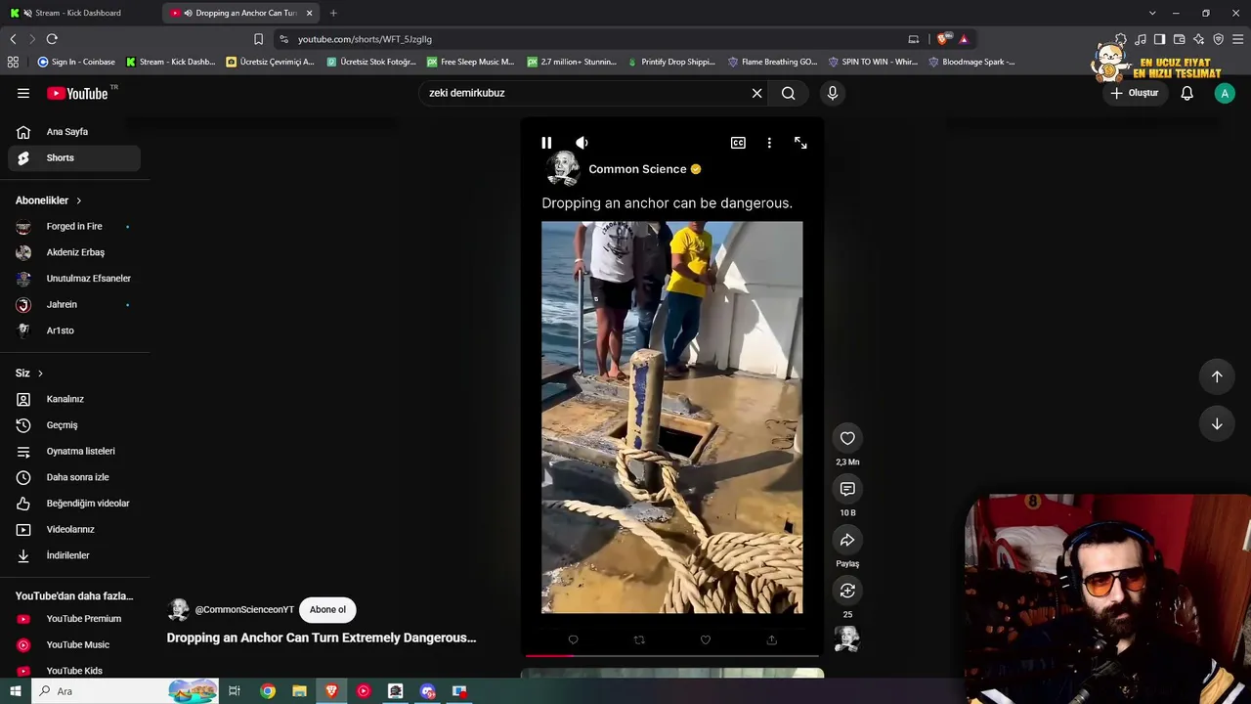This screenshot has height=704, width=1251.
Task: Open Geçmiş watch history
Action: point(74,425)
